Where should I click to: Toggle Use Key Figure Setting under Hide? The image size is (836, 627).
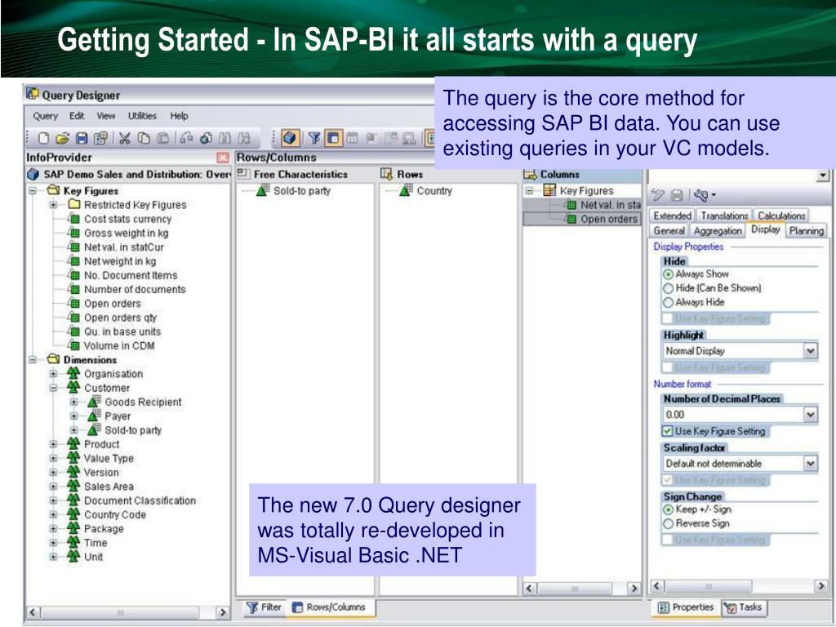click(668, 318)
